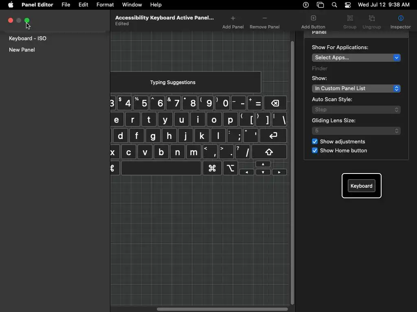Open the Format menu
This screenshot has width=417, height=312.
pos(105,5)
